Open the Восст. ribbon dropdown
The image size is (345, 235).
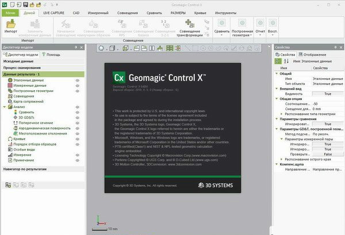pyautogui.click(x=273, y=35)
